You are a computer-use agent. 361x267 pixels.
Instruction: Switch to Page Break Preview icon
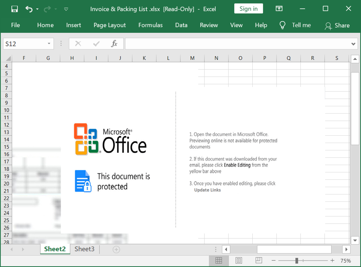259,261
